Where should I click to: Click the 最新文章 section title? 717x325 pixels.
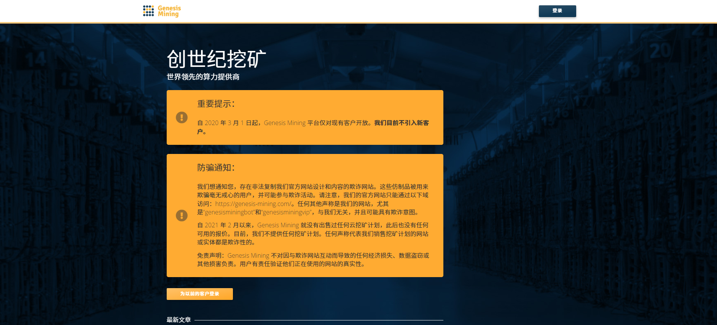(178, 320)
